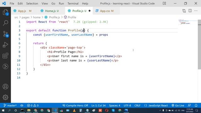
Task: Open the View menu
Action: [x=45, y=3]
